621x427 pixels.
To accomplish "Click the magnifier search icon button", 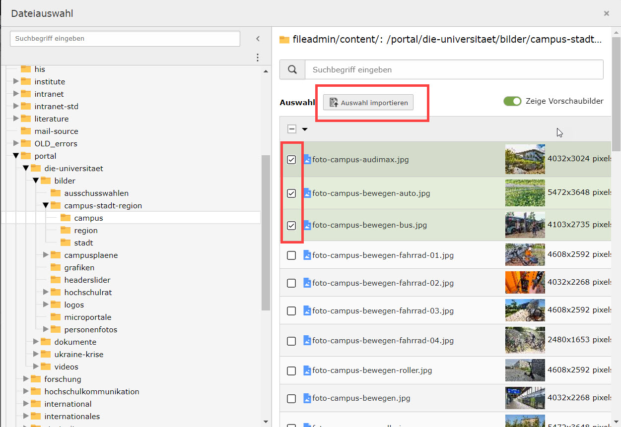I will coord(292,70).
